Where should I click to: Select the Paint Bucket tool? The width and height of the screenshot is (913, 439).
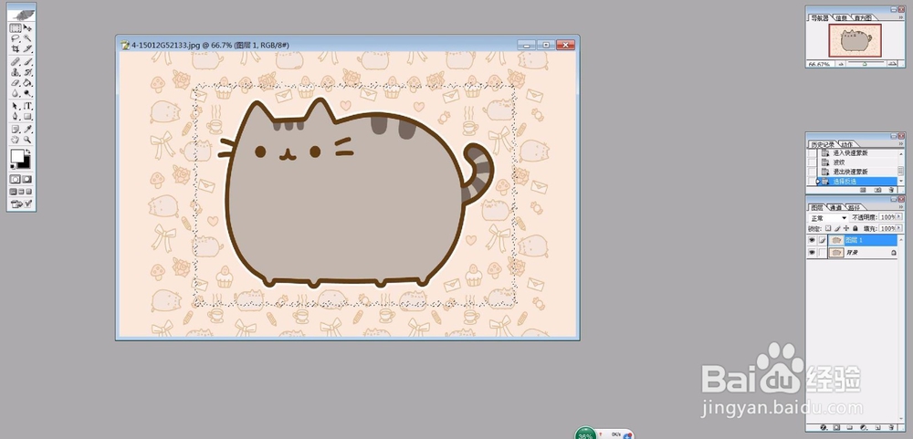tap(27, 83)
